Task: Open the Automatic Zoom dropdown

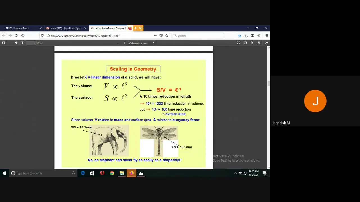Action: pos(141,43)
